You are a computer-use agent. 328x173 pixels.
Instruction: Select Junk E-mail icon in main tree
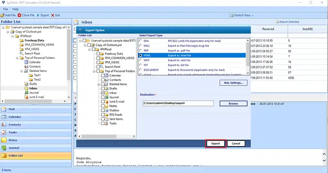tap(26, 97)
